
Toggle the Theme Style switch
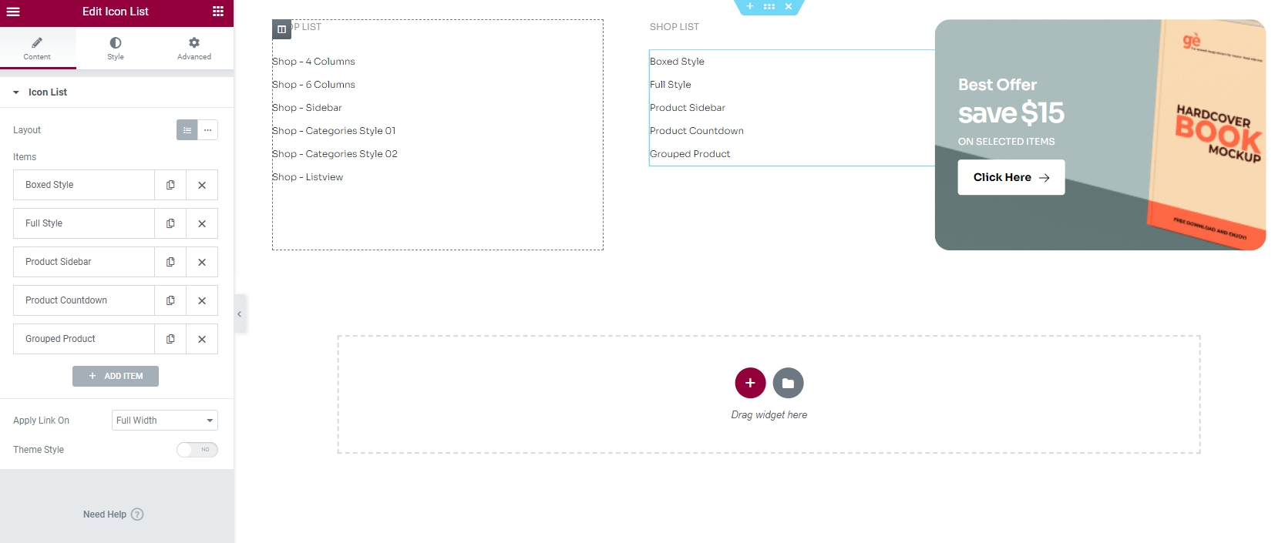pyautogui.click(x=197, y=450)
